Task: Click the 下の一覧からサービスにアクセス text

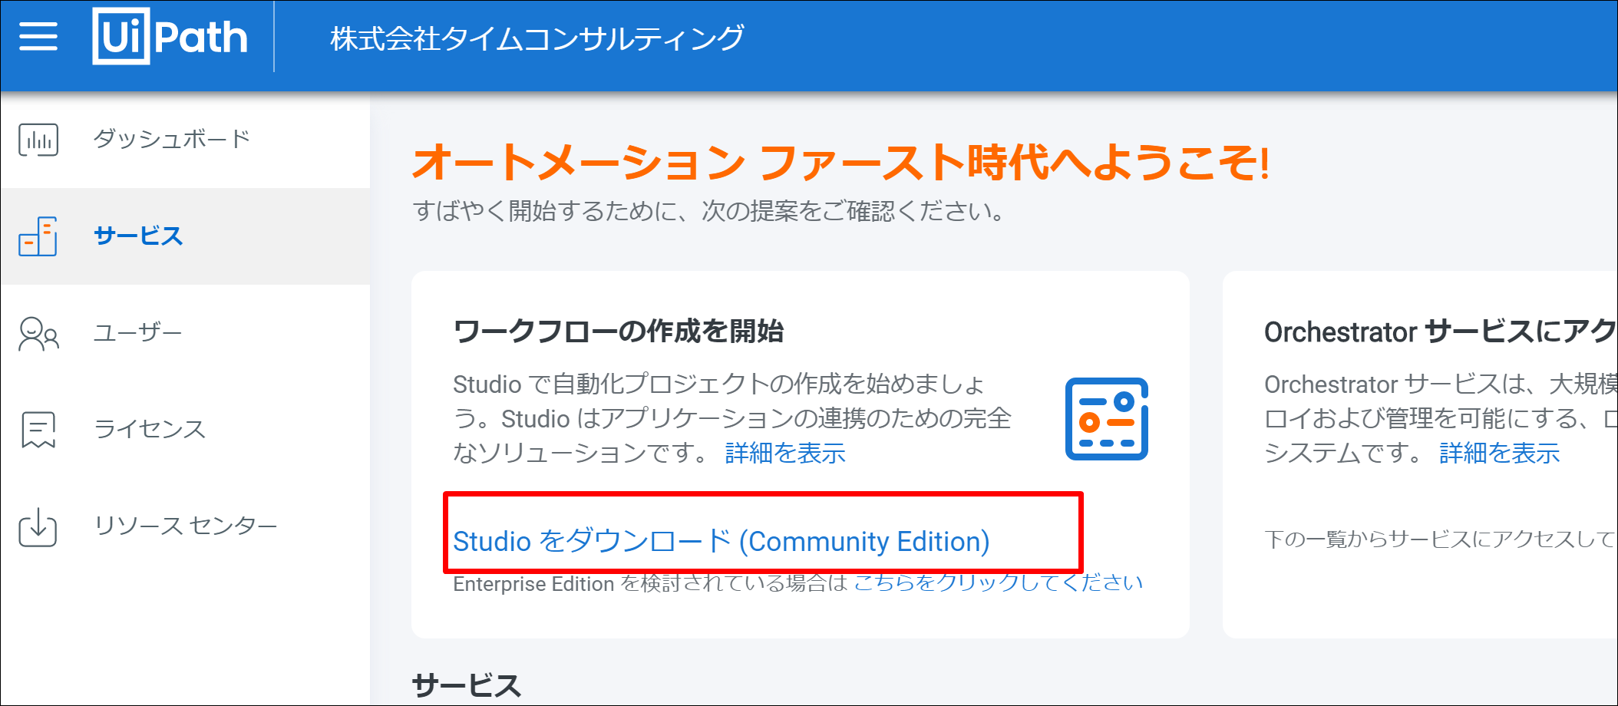Action: pyautogui.click(x=1441, y=539)
